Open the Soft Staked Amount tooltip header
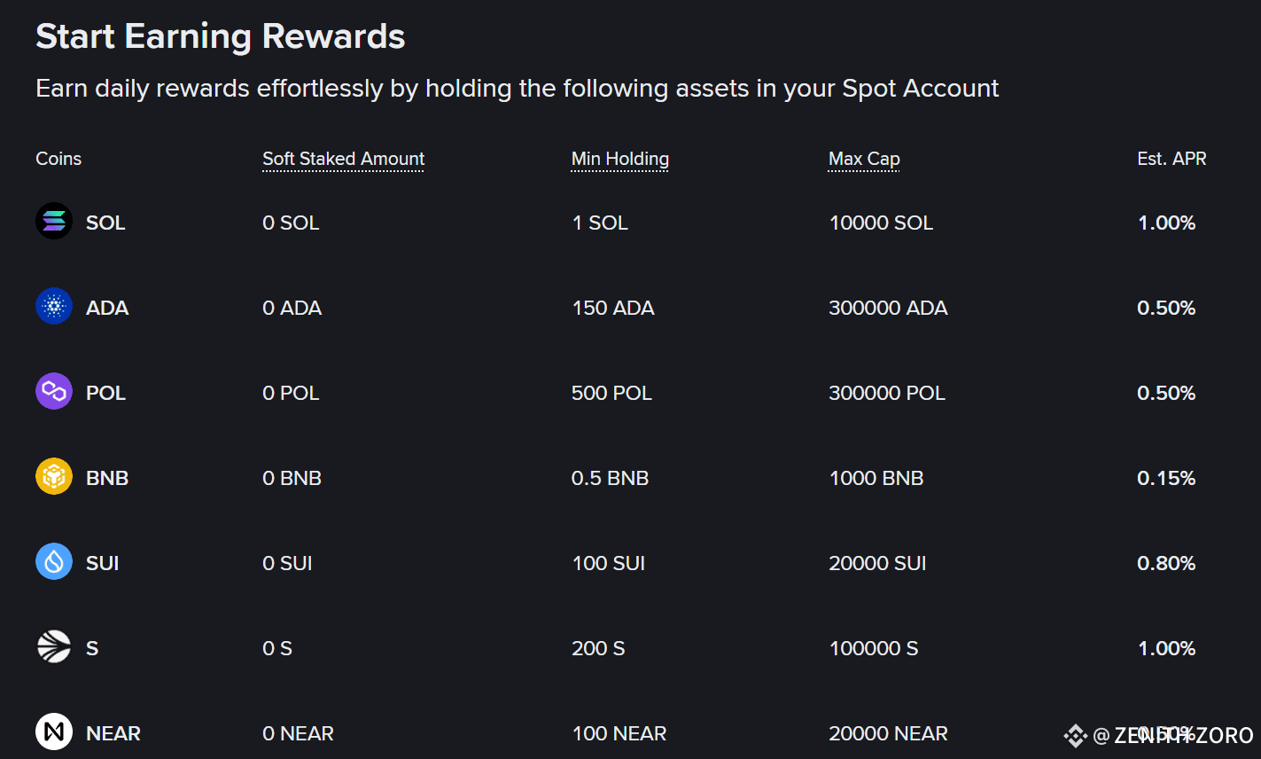This screenshot has height=759, width=1261. click(x=344, y=159)
